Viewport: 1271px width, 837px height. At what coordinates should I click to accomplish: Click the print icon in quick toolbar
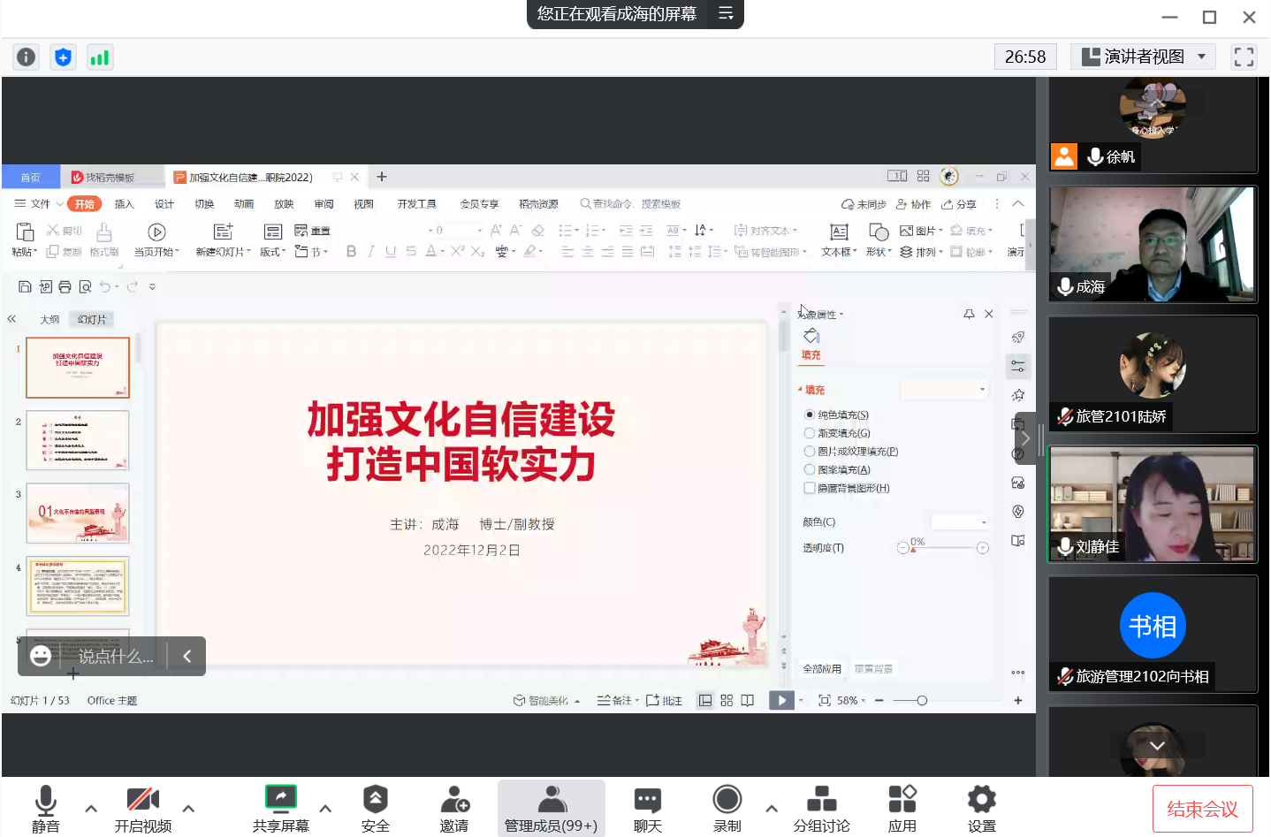[65, 286]
